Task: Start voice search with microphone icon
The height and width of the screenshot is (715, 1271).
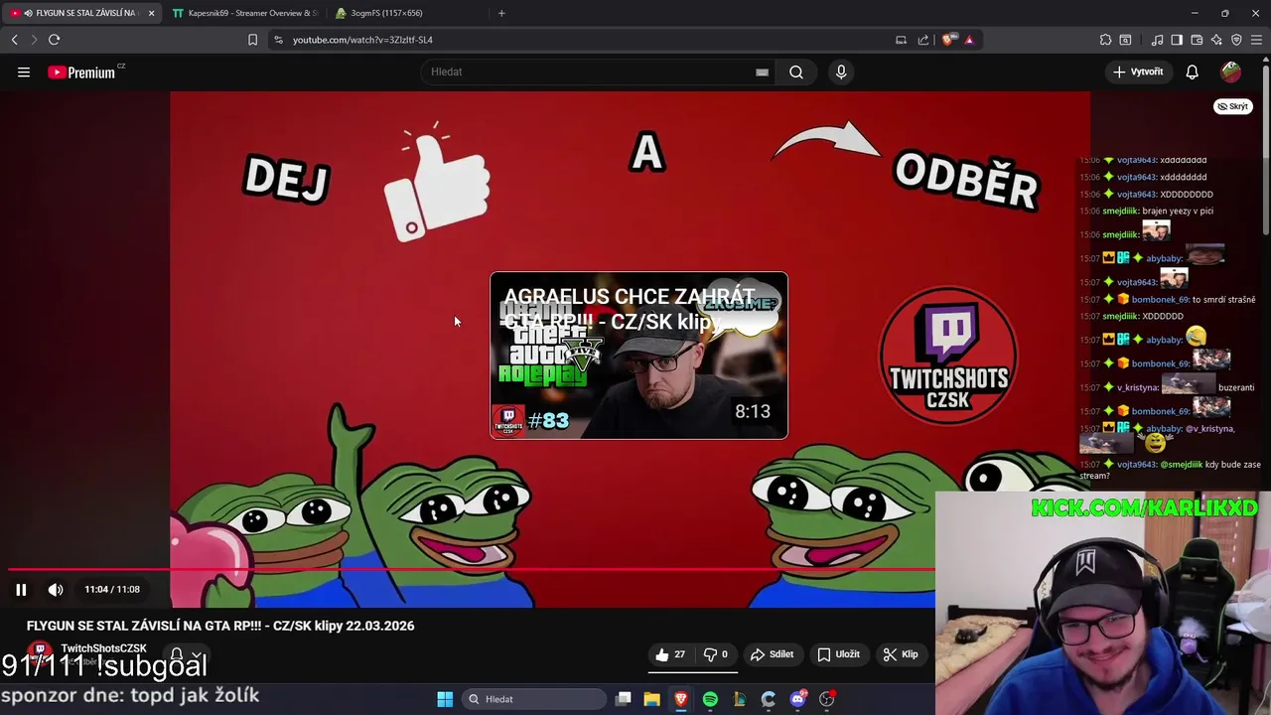Action: 841,71
